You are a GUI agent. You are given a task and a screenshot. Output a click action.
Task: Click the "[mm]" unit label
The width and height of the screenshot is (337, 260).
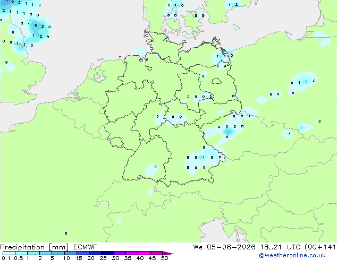coord(58,247)
